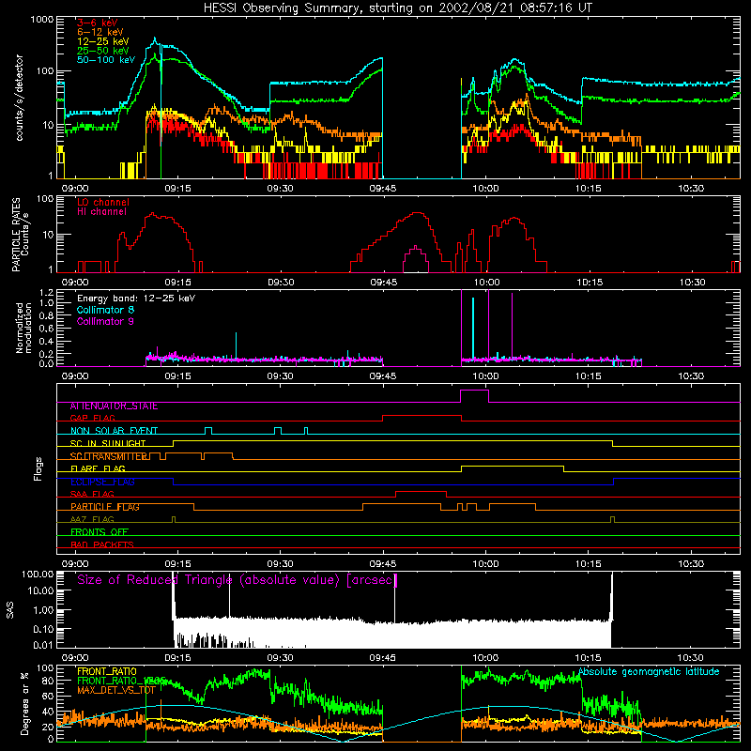Select the NON_SOLAR_EVENT flag label
Screen dimensions: 751x751
114,431
